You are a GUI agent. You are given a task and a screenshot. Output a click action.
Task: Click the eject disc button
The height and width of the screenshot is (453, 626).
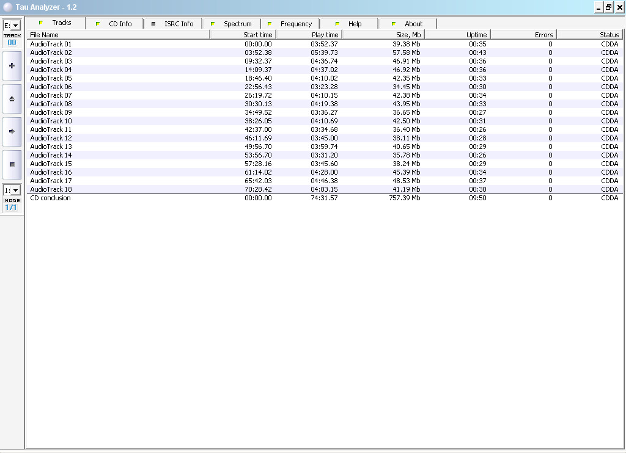click(x=12, y=99)
